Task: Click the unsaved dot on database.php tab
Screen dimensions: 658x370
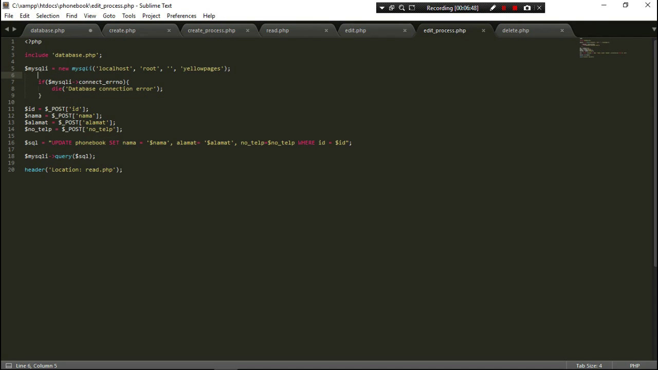Action: coord(90,30)
